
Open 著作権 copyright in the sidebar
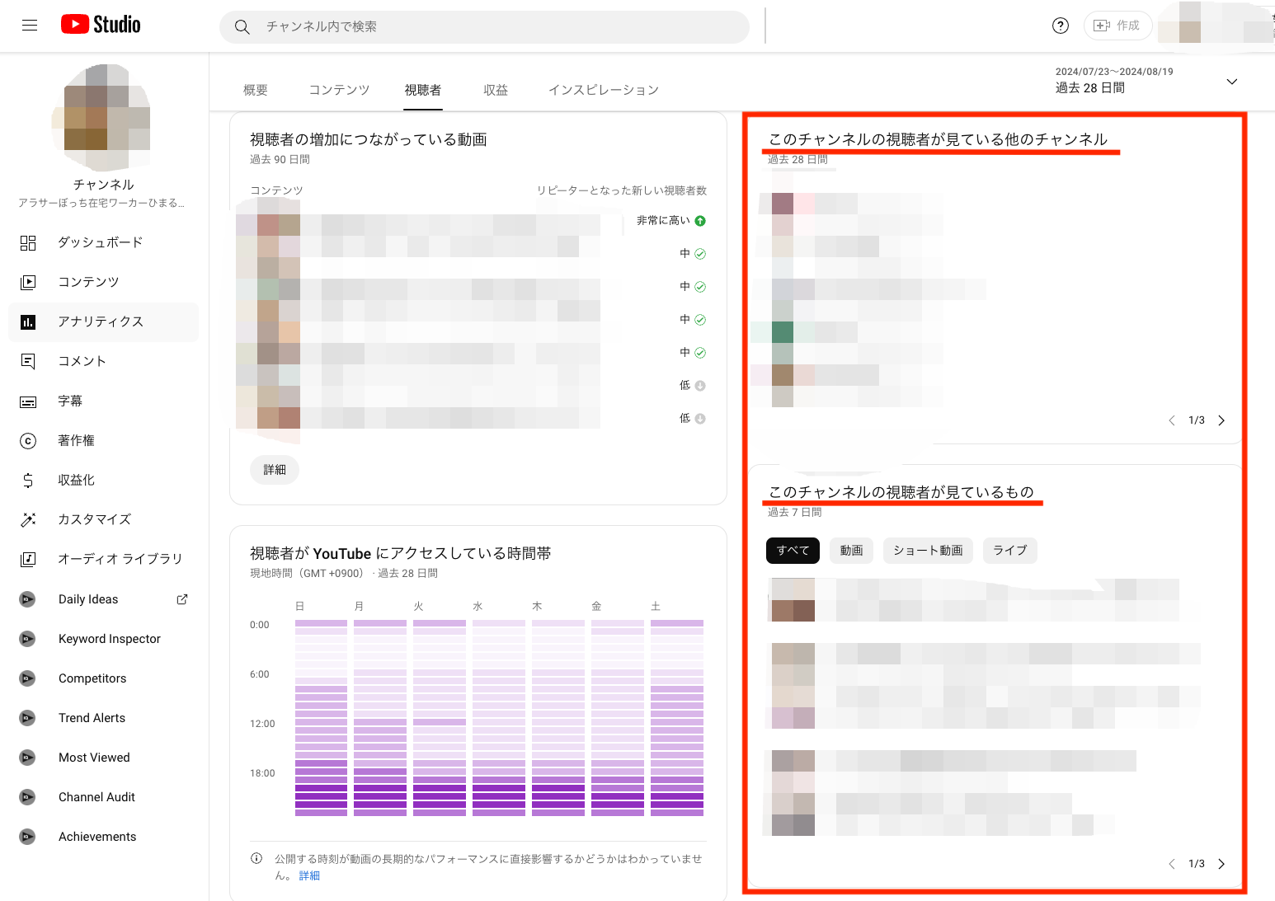[103, 440]
